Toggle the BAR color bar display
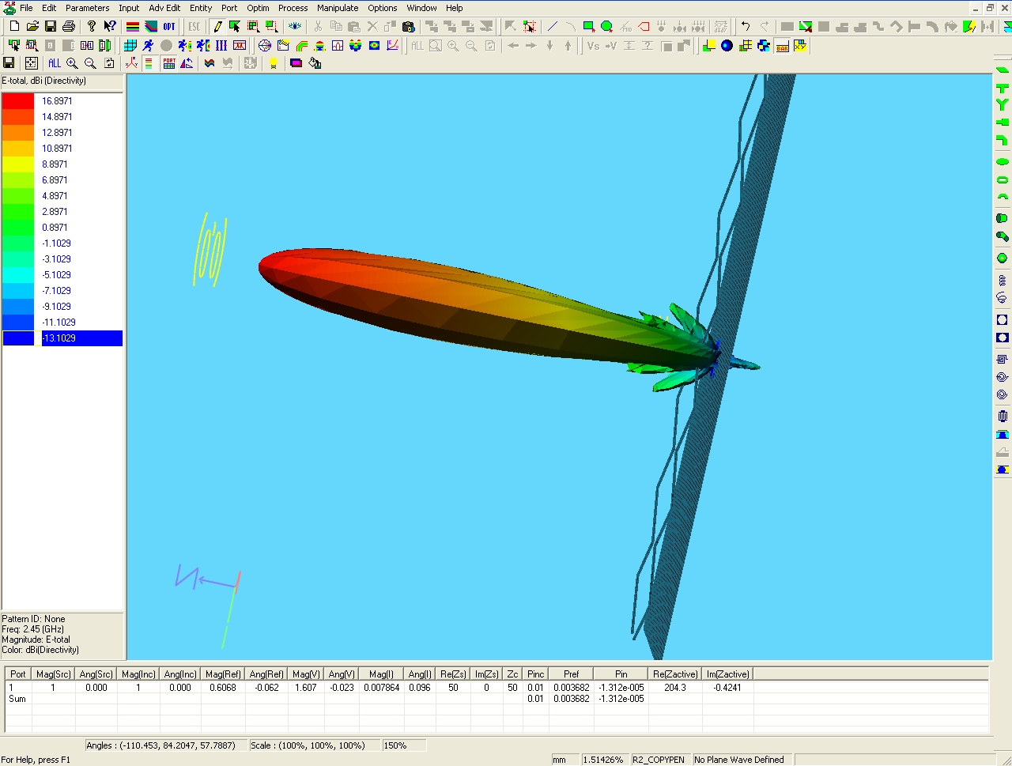The image size is (1012, 766). (782, 46)
